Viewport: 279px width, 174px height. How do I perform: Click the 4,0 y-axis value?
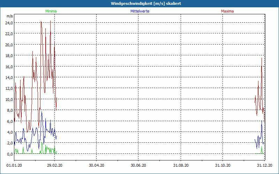[x=9, y=132]
